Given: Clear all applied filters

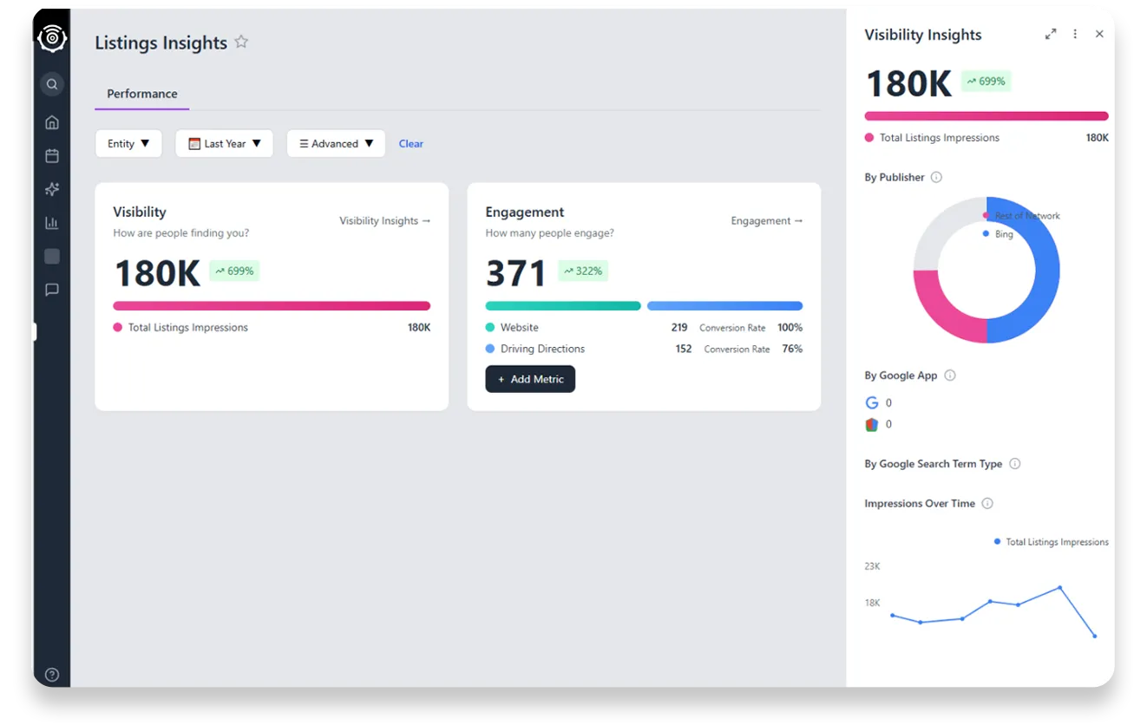Looking at the screenshot, I should [410, 143].
